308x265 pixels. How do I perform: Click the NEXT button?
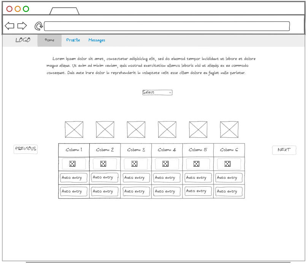284,150
